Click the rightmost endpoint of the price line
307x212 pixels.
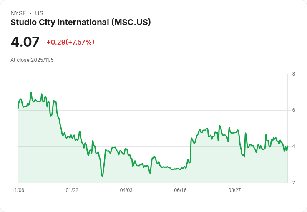point(287,146)
